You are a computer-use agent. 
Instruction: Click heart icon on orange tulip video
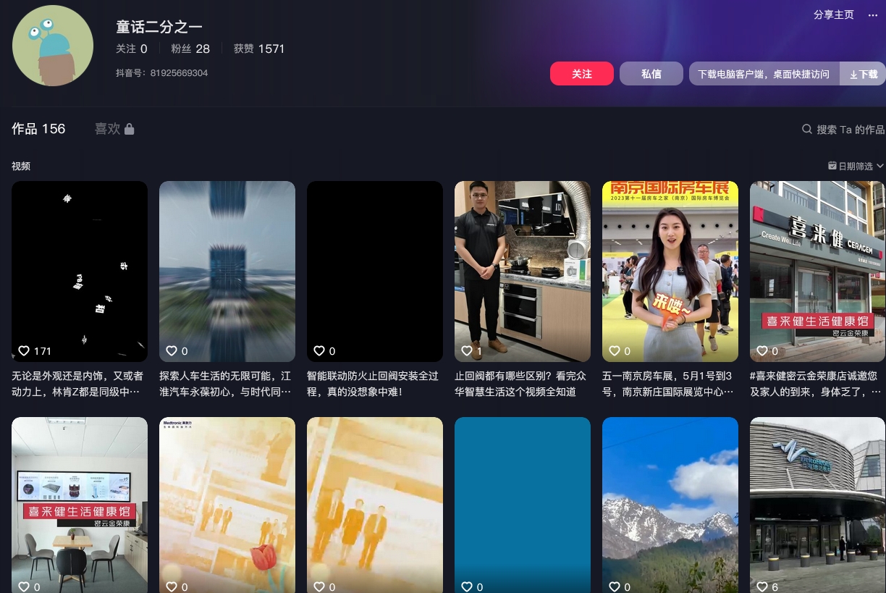(x=319, y=586)
